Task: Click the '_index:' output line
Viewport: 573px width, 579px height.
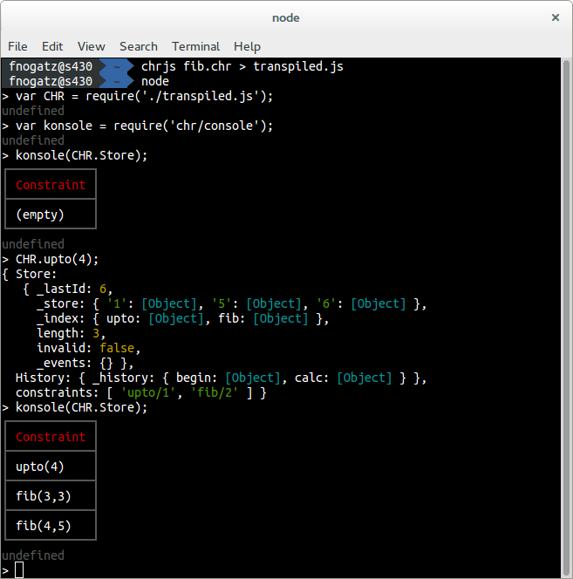Action: 182,318
